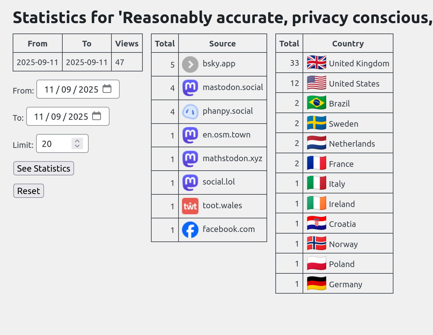Click the United Kingdom flag icon
Viewport: 433px width, 335px height.
(317, 63)
